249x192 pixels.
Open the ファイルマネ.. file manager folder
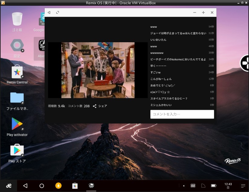[x=17, y=101]
